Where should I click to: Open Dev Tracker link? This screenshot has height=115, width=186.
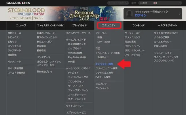pyautogui.click(x=104, y=42)
